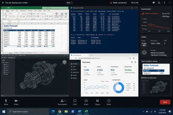Open a new browser tab with plus
The image size is (173, 115).
pos(91,55)
